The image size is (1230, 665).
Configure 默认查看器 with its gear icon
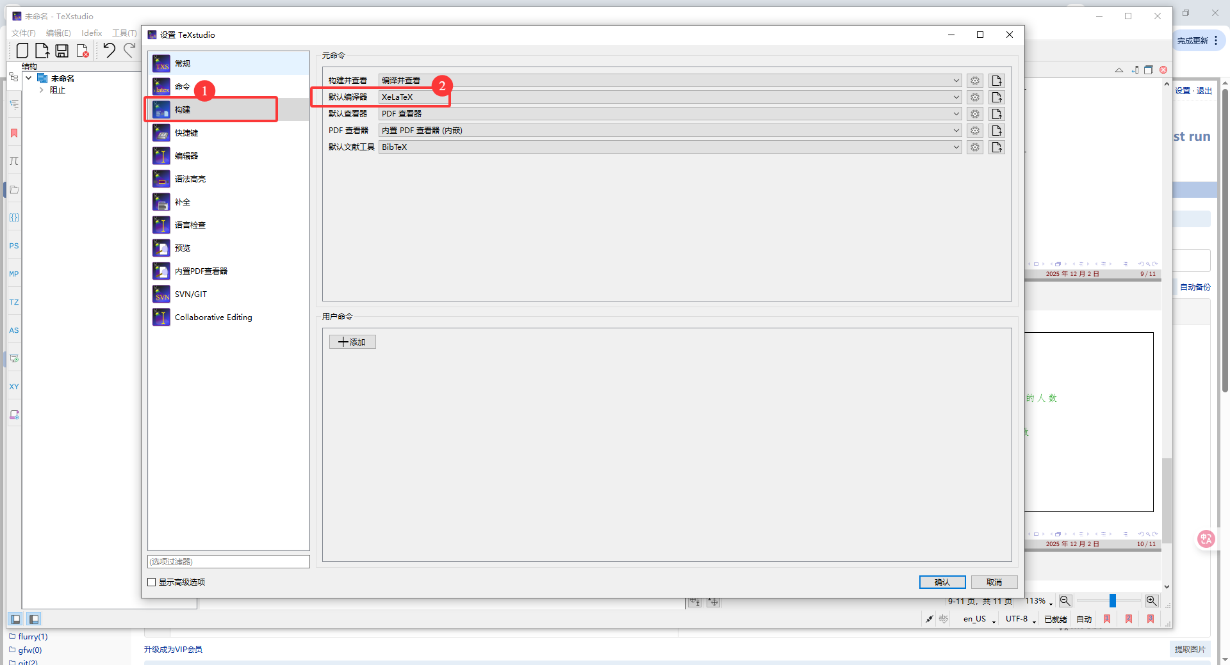pyautogui.click(x=975, y=114)
